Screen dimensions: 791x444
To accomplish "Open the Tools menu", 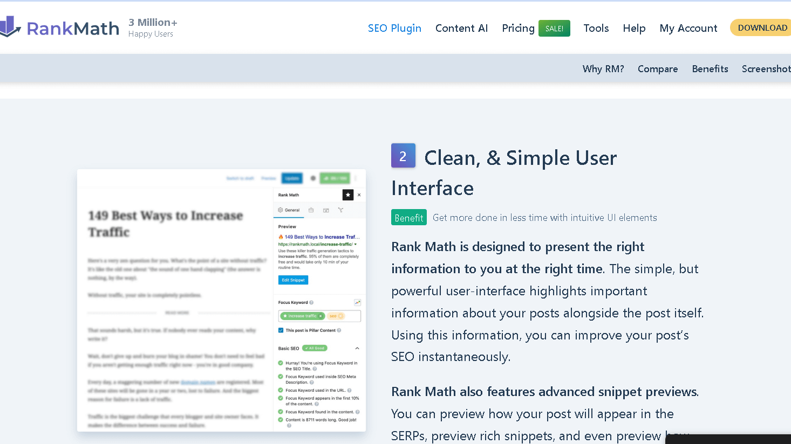I will [x=596, y=28].
